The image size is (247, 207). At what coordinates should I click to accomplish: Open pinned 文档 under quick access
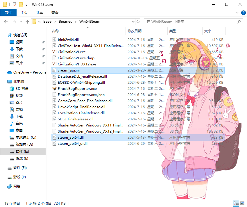click(19, 56)
